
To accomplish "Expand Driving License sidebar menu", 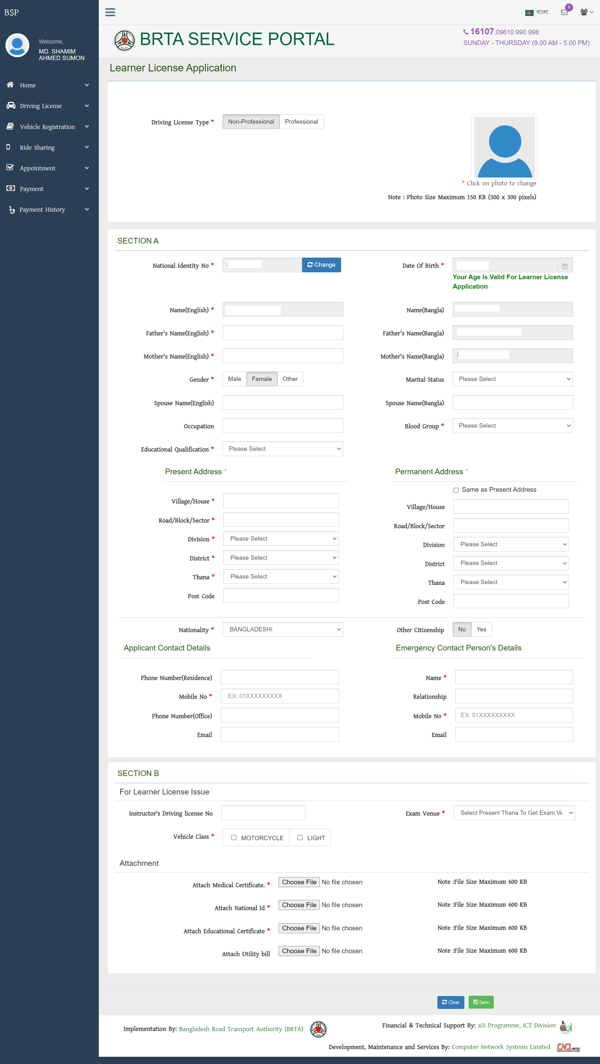I will [87, 106].
